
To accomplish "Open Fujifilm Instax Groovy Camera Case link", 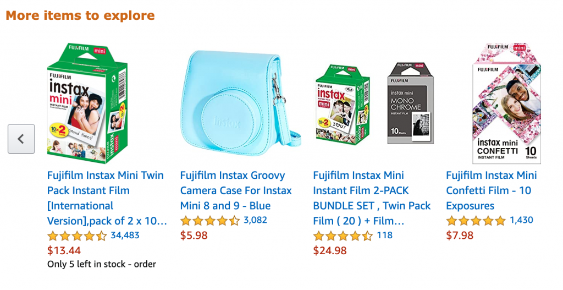I will pyautogui.click(x=236, y=190).
